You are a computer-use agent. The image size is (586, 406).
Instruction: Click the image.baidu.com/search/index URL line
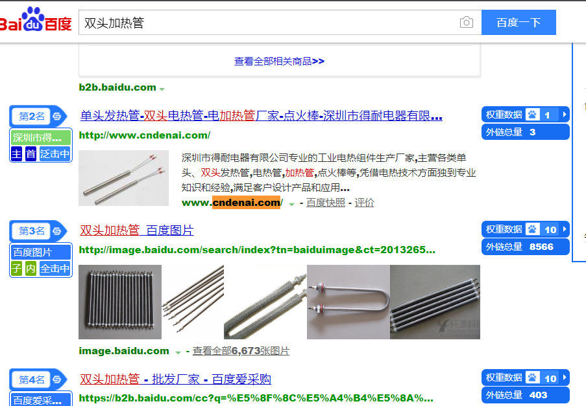pos(257,249)
